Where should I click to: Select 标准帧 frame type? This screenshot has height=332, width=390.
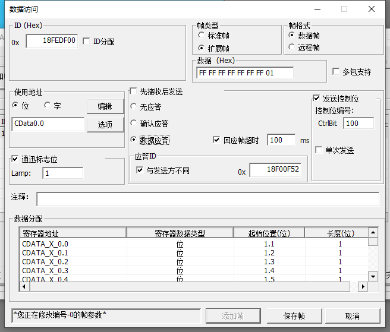click(x=202, y=36)
